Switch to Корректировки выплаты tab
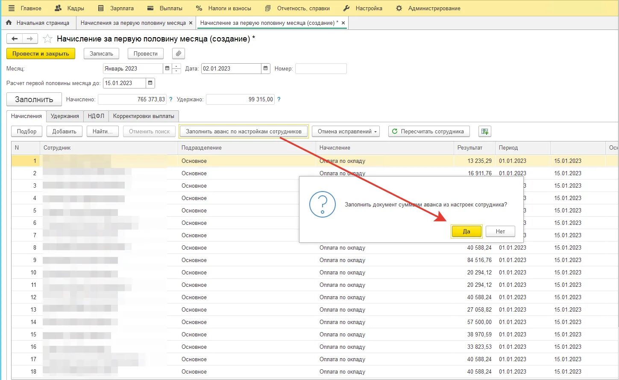Screen dimensions: 619x380 144,116
